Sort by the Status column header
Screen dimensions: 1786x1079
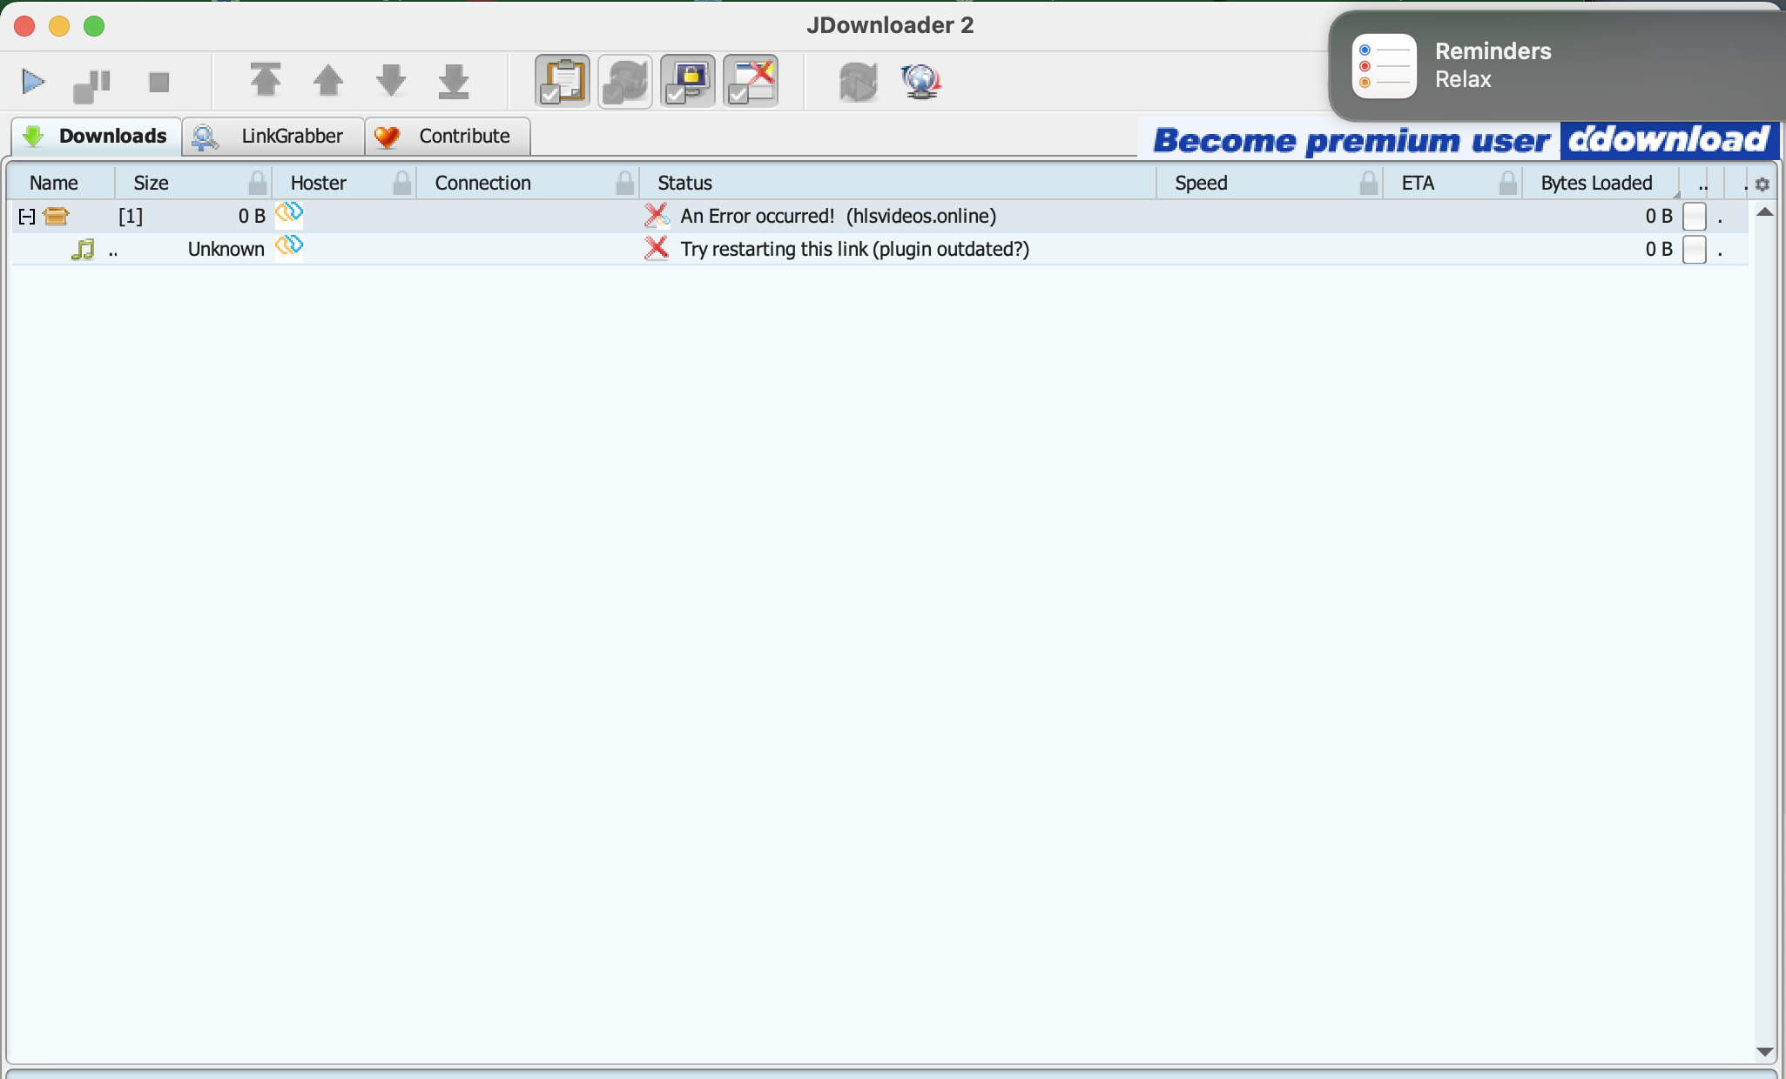685,184
